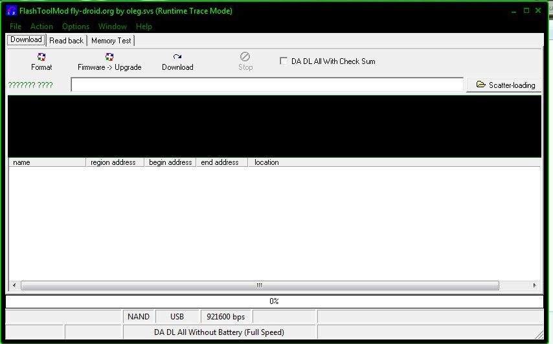
Task: Click the 'region address' column header
Action: pos(115,162)
